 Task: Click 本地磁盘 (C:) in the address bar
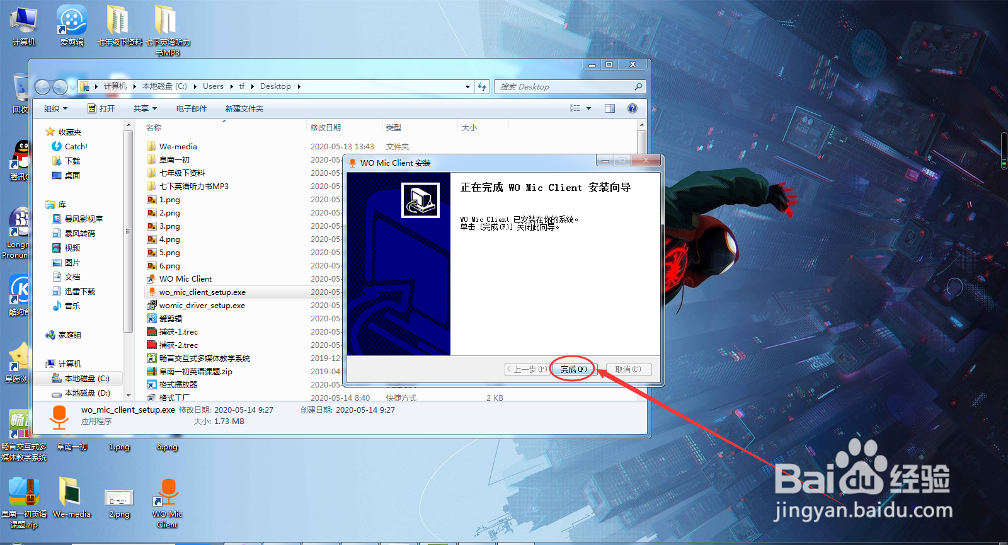click(x=164, y=86)
